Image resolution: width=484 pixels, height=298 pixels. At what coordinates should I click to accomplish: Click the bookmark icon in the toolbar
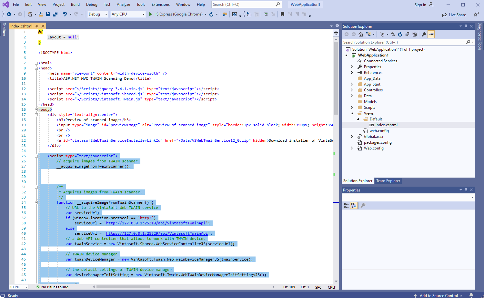point(282,14)
